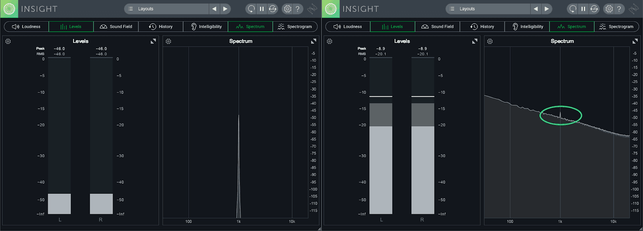Expand the Levels panel in right window
Screen dimensions: 643x231
coord(475,41)
